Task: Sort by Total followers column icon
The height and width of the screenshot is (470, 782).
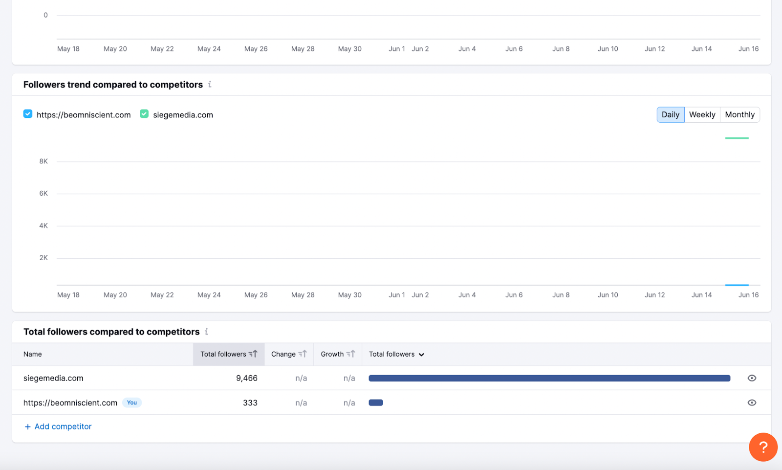Action: coord(253,354)
